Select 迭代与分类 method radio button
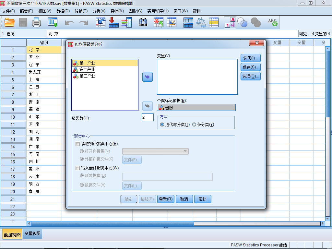The width and height of the screenshot is (332, 249). click(162, 124)
